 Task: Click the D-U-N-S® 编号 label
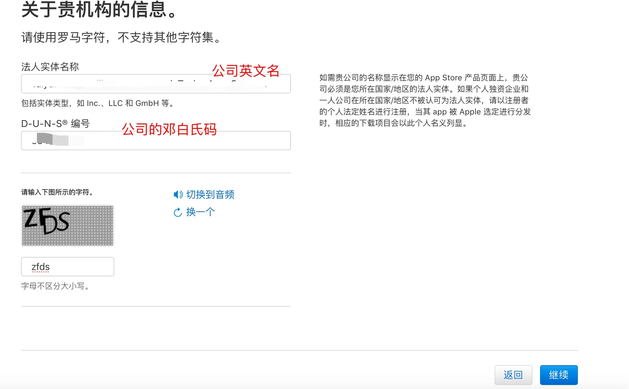coord(55,124)
